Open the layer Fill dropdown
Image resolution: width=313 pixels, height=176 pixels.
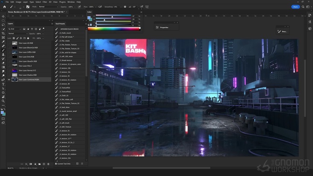coord(43,38)
